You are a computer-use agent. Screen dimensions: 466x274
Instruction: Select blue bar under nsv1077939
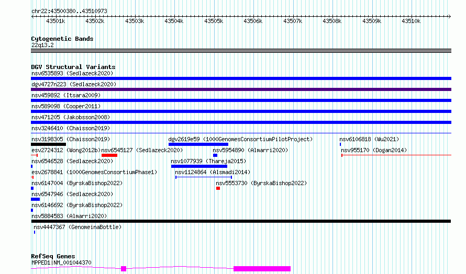(199, 166)
